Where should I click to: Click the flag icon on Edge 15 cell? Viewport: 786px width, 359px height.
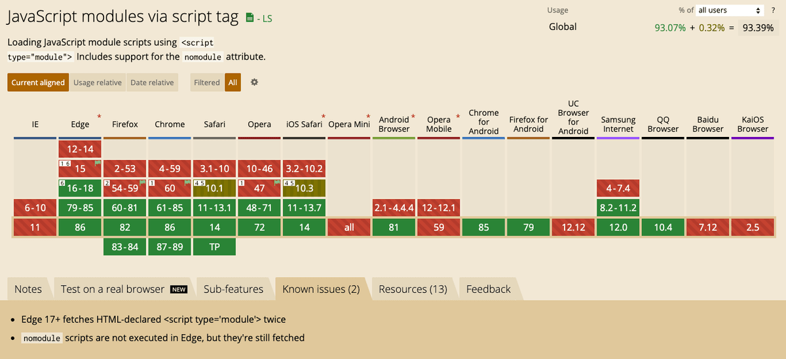[98, 162]
